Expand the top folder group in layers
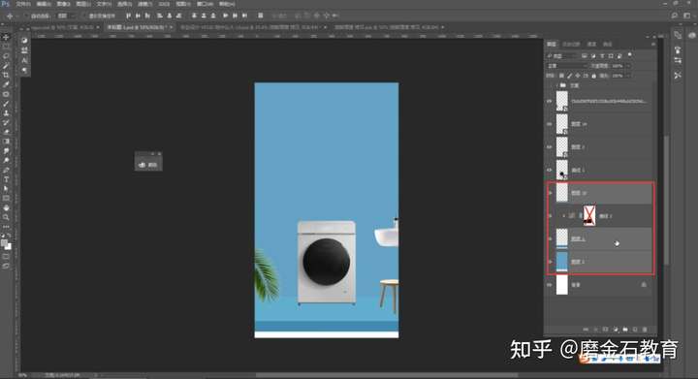Screen dimensions: 698x379 [x=556, y=85]
